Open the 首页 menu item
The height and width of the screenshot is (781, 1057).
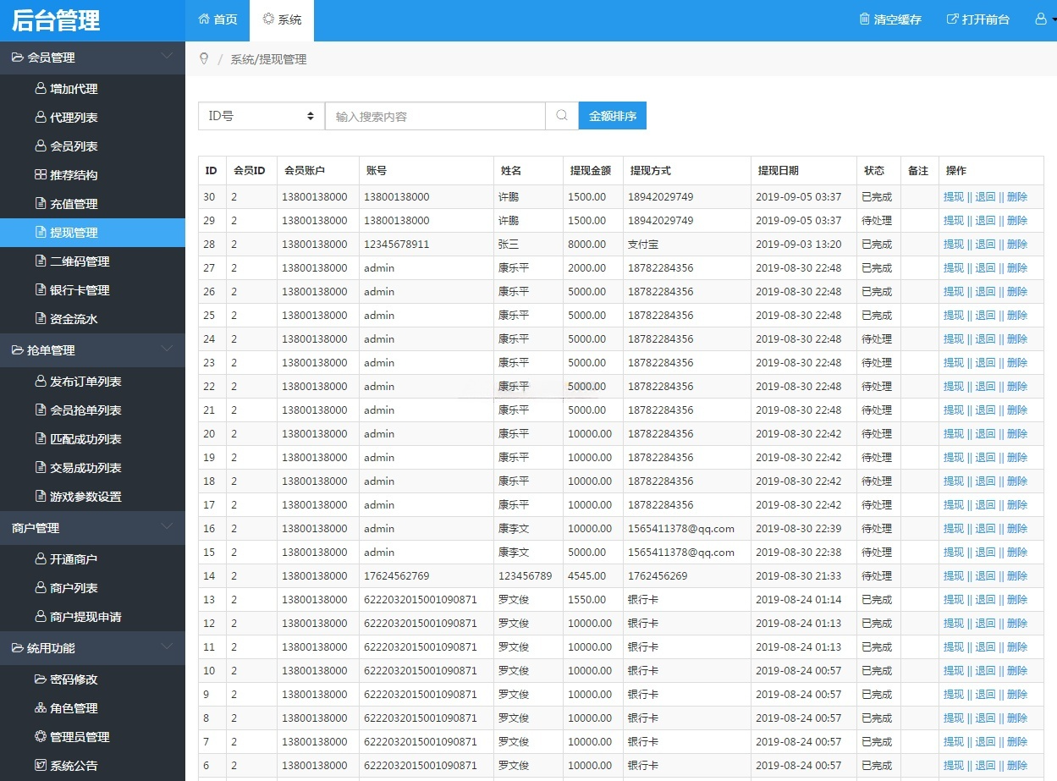click(223, 19)
